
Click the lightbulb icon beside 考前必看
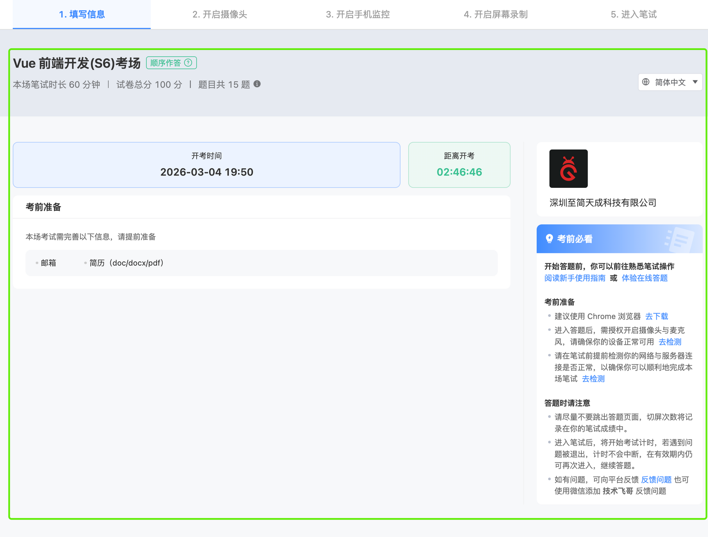[549, 239]
